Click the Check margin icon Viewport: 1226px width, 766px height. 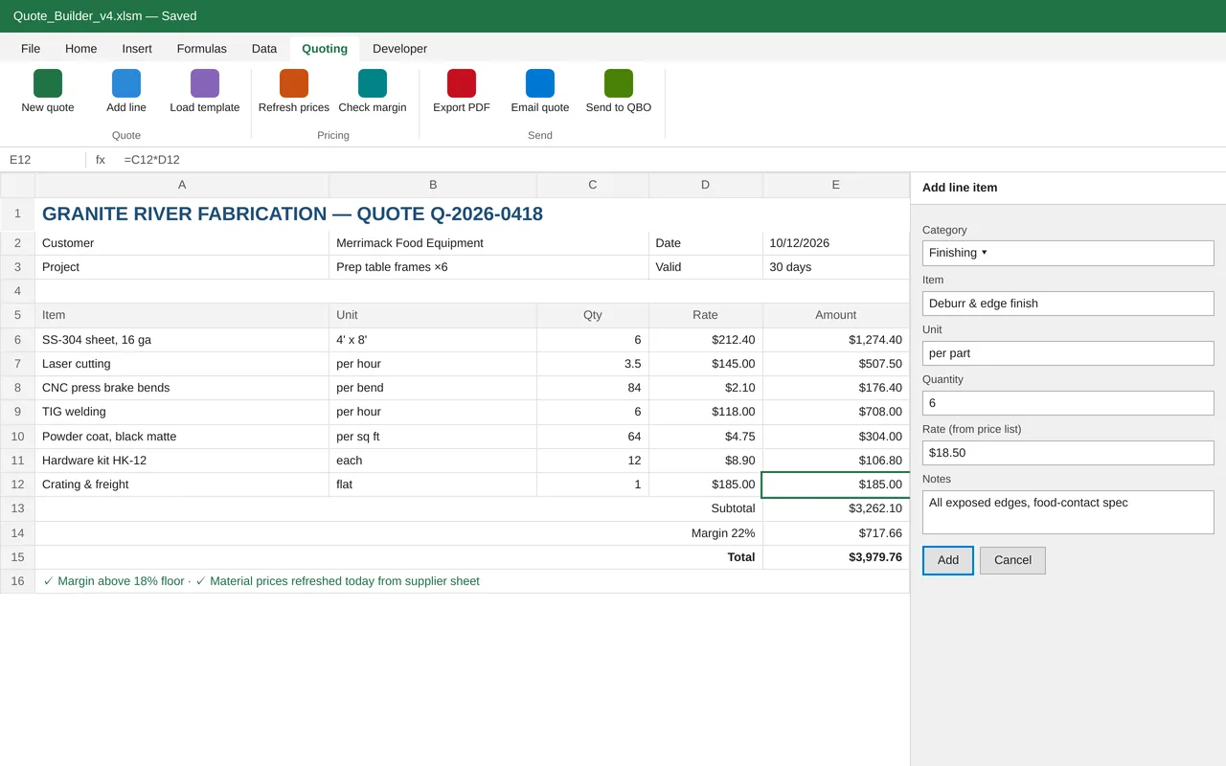[x=373, y=83]
